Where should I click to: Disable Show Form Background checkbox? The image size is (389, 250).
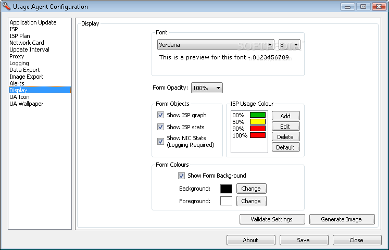pyautogui.click(x=181, y=176)
